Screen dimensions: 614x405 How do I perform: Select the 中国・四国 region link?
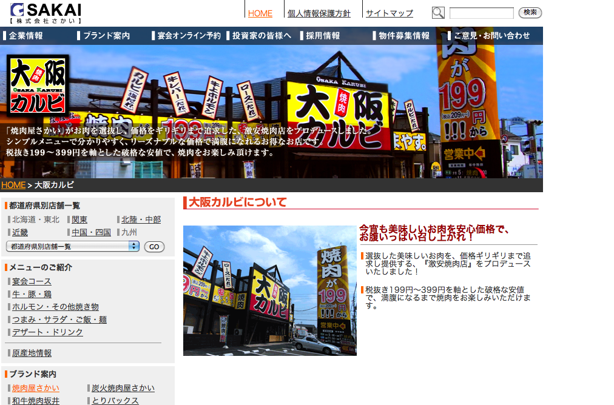pos(91,232)
